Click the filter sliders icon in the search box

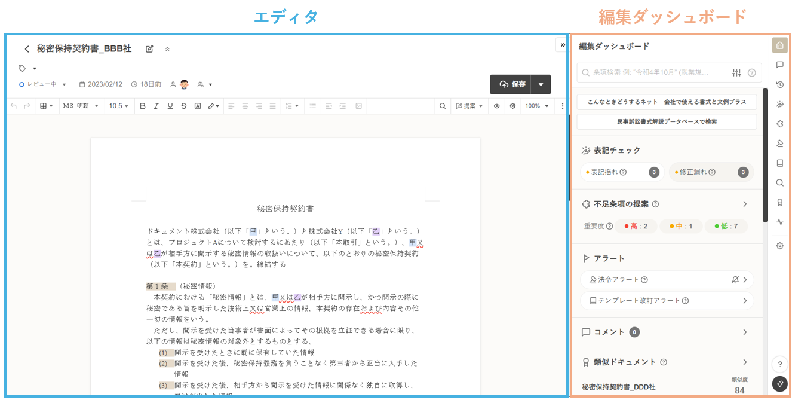pyautogui.click(x=736, y=73)
